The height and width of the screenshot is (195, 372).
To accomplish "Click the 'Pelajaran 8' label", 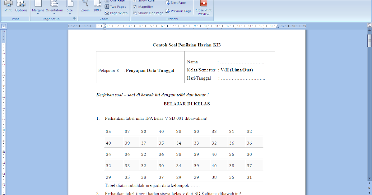I will coord(108,71).
